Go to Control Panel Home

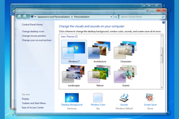tap(32, 24)
